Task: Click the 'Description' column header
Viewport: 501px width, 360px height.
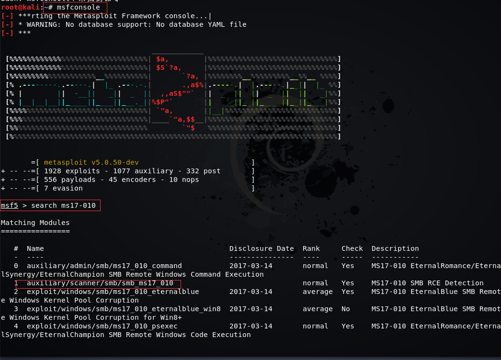Action: [395, 248]
